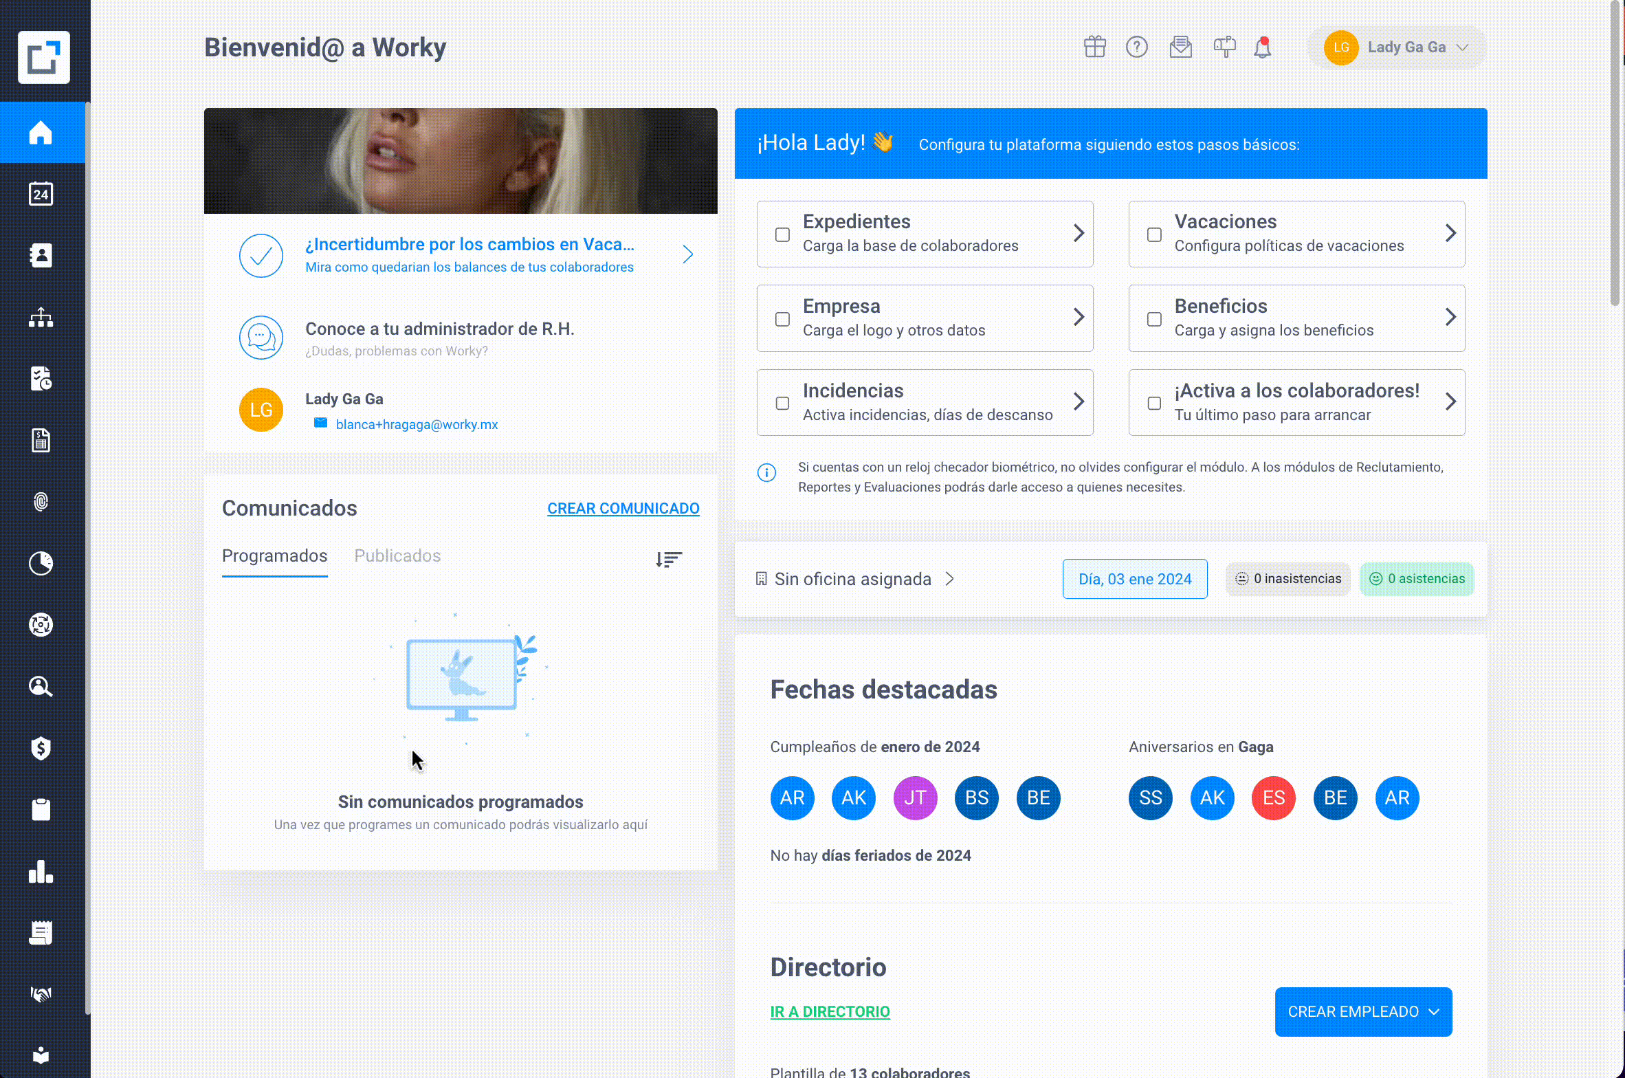Check the Expedientes checkbox

pyautogui.click(x=782, y=234)
